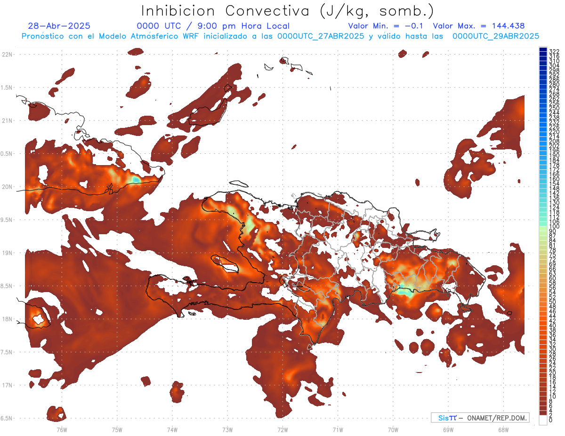This screenshot has width=565, height=436.
Task: Click the "69W" longitude label
Action: (448, 429)
